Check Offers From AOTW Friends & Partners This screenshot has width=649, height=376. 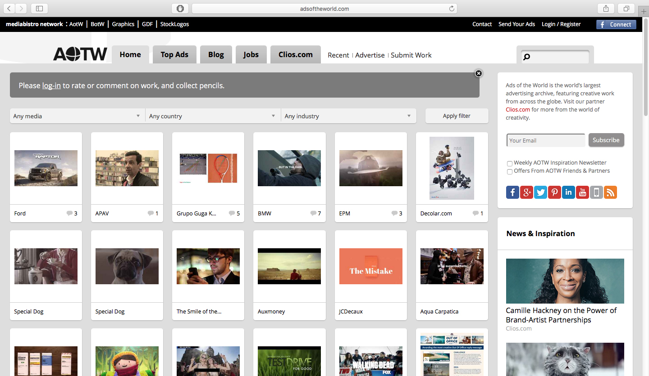point(510,171)
